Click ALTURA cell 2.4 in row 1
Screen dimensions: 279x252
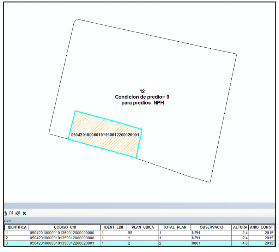pos(240,233)
